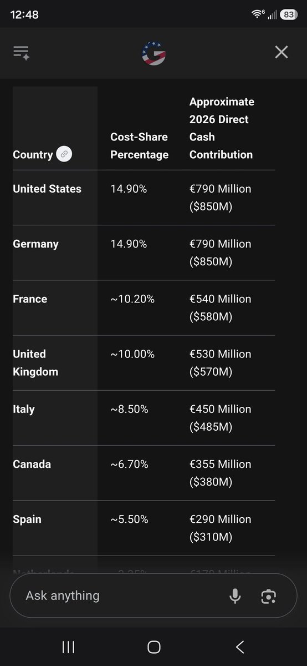Viewport: 307px width, 666px height.
Task: Tap the link icon beside Country
Action: click(x=64, y=154)
